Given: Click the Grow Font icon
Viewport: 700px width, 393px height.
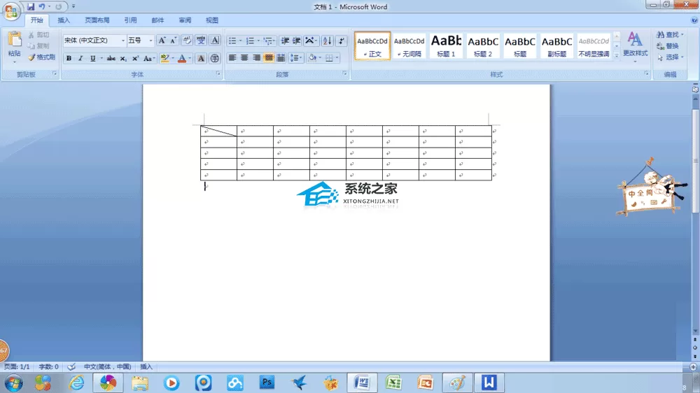Looking at the screenshot, I should pos(162,41).
